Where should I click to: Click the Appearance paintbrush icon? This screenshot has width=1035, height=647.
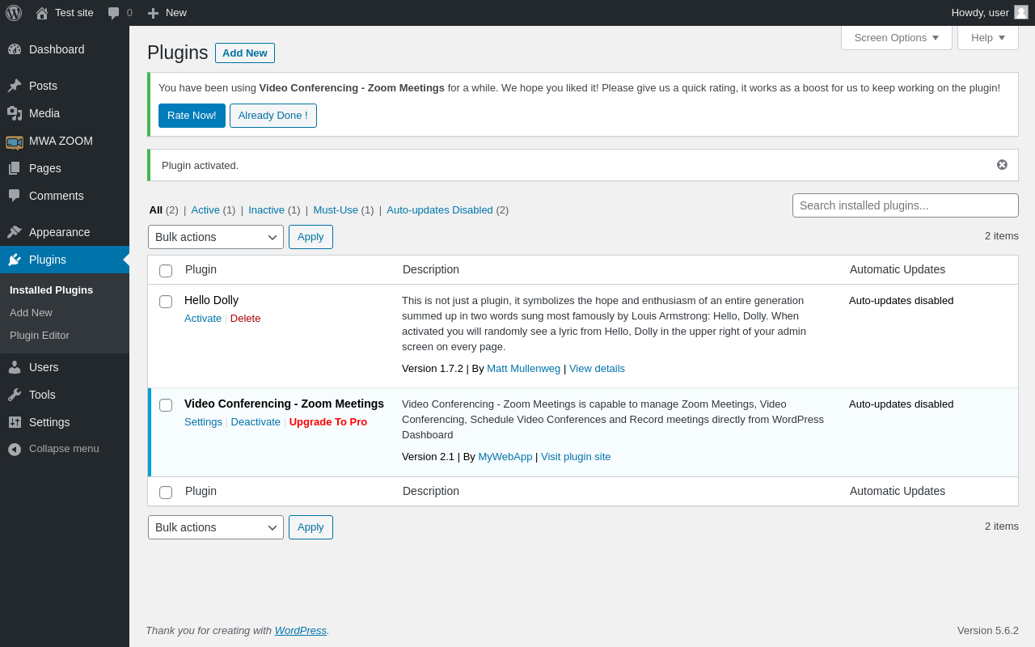point(15,232)
